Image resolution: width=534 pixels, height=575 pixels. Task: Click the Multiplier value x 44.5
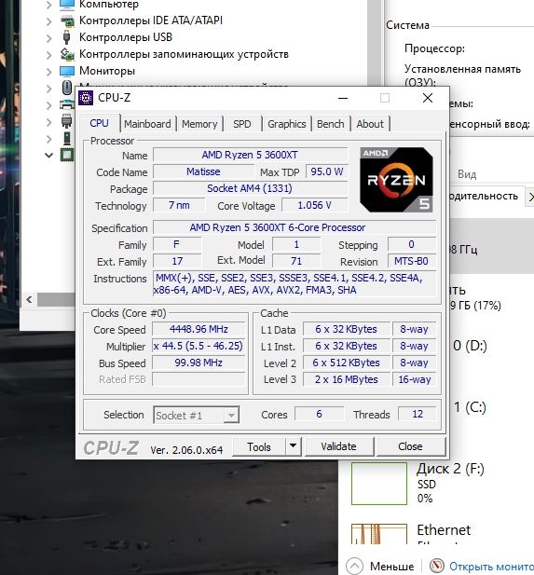point(199,346)
